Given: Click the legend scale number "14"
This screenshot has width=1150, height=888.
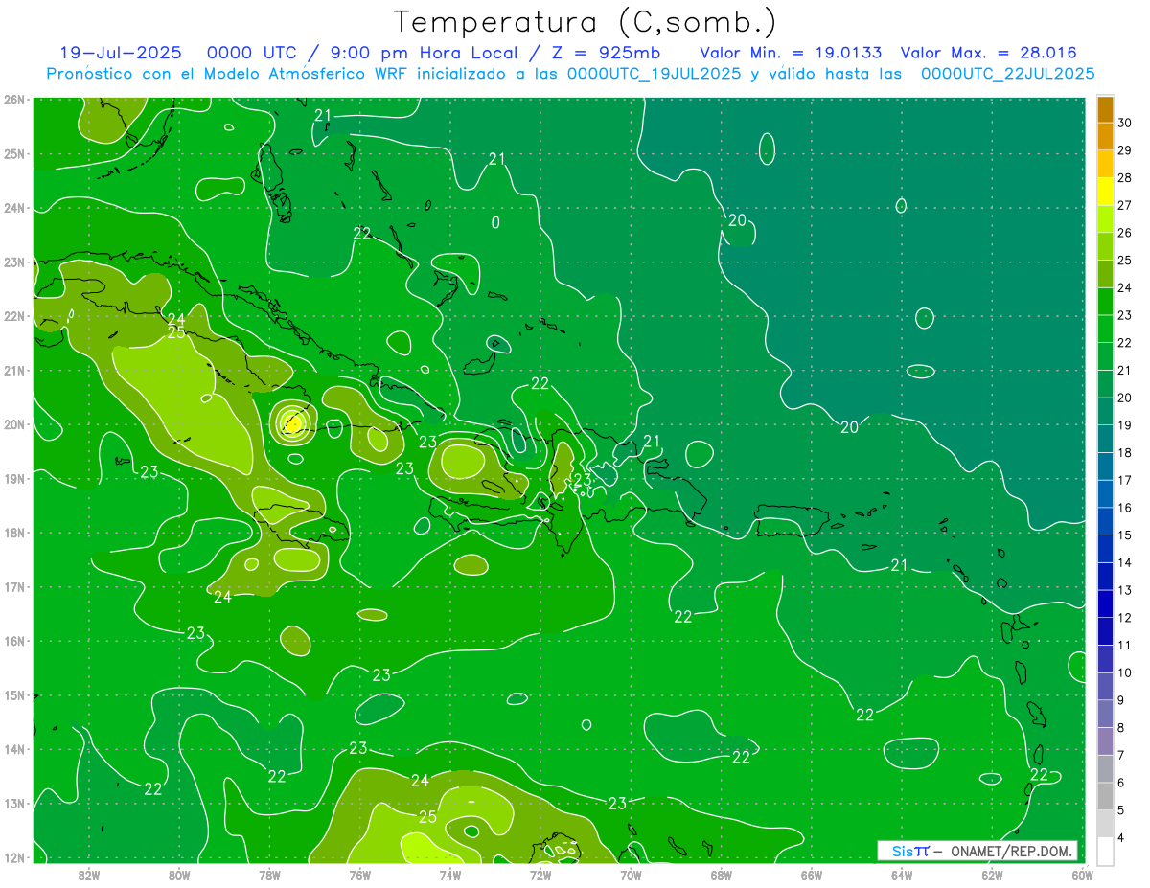Looking at the screenshot, I should click(x=1124, y=562).
